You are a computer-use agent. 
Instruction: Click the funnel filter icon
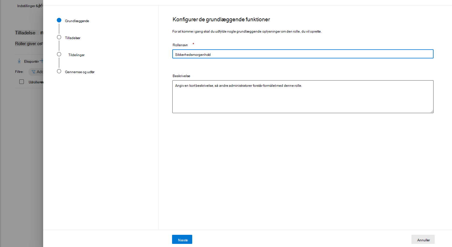point(34,72)
